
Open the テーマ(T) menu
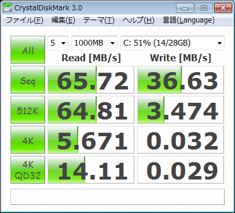[x=99, y=20]
